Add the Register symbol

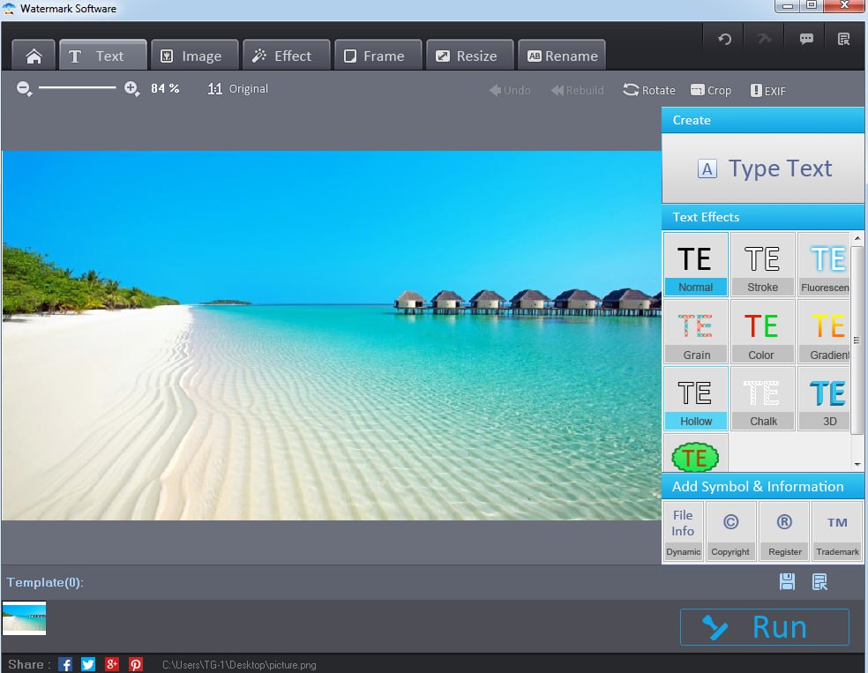pyautogui.click(x=784, y=531)
